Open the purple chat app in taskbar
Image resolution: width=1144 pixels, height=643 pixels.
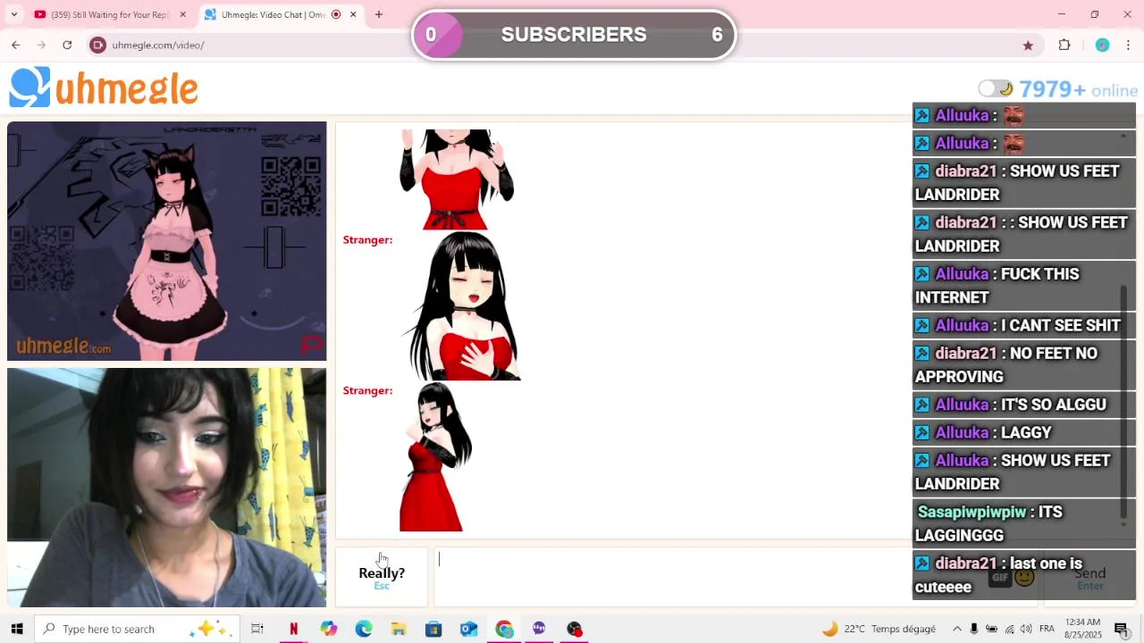pos(539,629)
